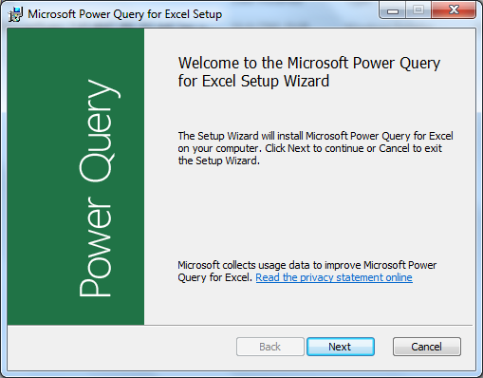Click the Next button to continue setup
This screenshot has width=483, height=378.
pyautogui.click(x=341, y=347)
